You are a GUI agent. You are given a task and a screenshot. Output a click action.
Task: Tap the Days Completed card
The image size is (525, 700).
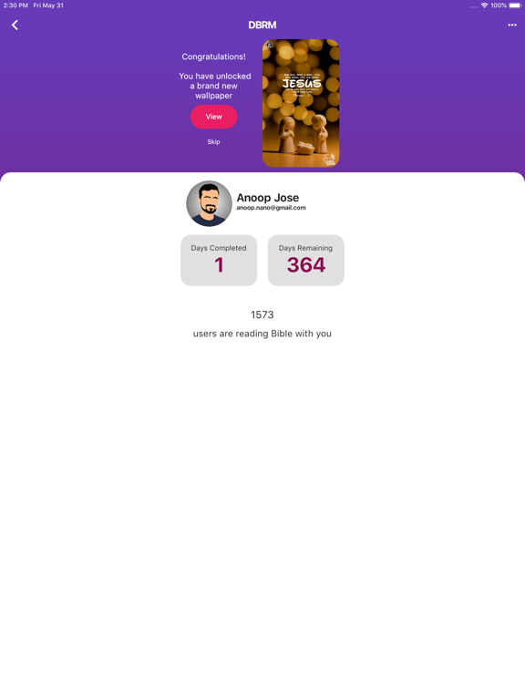[219, 261]
